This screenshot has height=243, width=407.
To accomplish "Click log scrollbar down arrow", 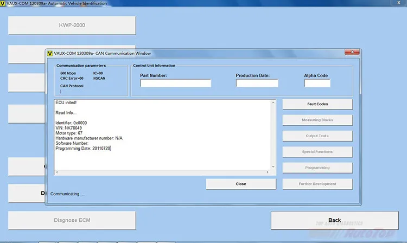I will point(273,167).
